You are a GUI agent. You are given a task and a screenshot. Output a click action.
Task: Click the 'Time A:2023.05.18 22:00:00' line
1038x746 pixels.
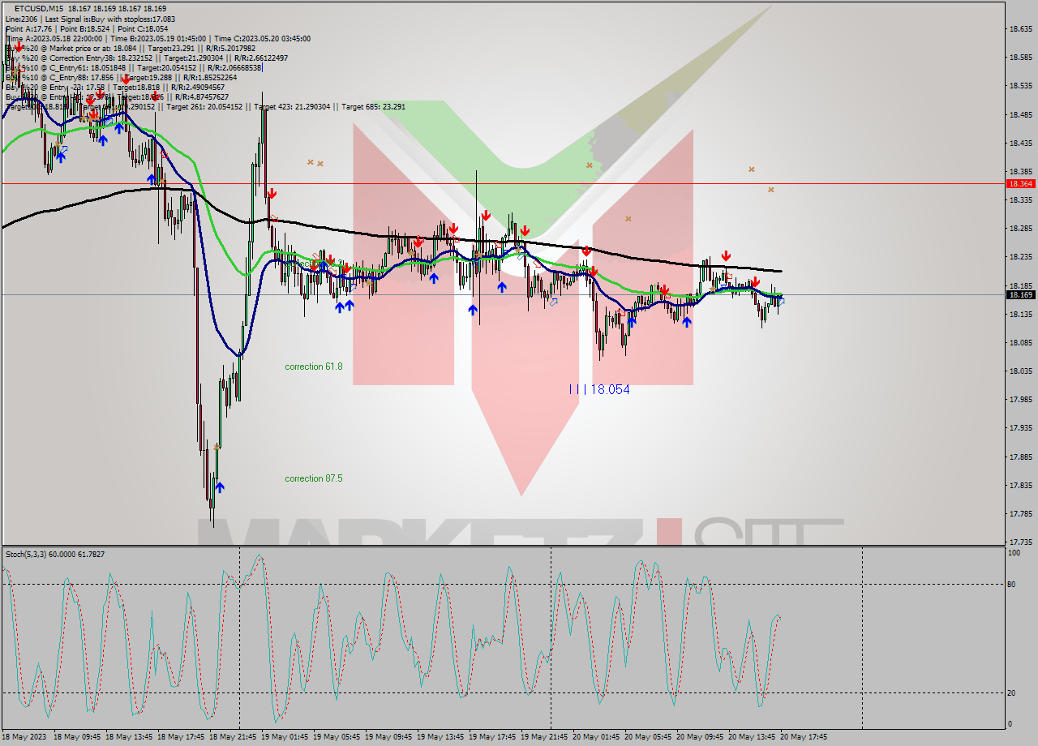(158, 38)
